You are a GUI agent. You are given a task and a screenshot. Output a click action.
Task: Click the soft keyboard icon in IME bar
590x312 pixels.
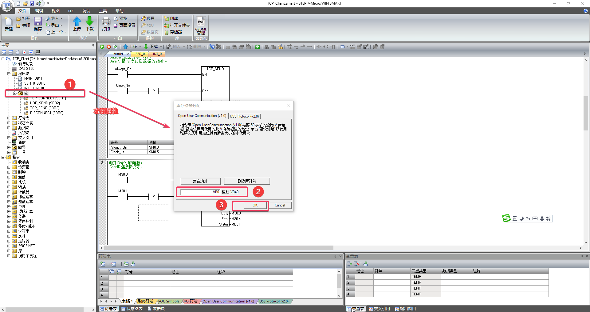(535, 218)
